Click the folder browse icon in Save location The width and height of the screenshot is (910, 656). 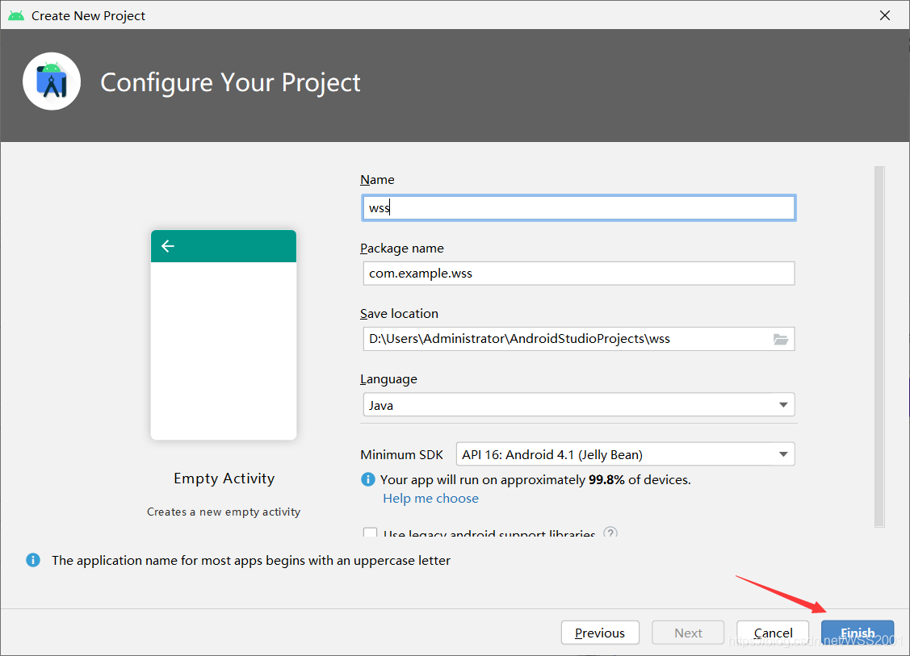(781, 340)
